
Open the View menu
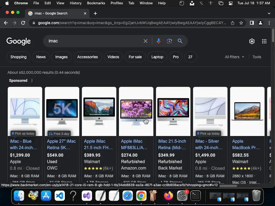coord(60,3)
